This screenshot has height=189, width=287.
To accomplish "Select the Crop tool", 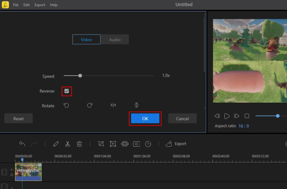I will tap(101, 144).
